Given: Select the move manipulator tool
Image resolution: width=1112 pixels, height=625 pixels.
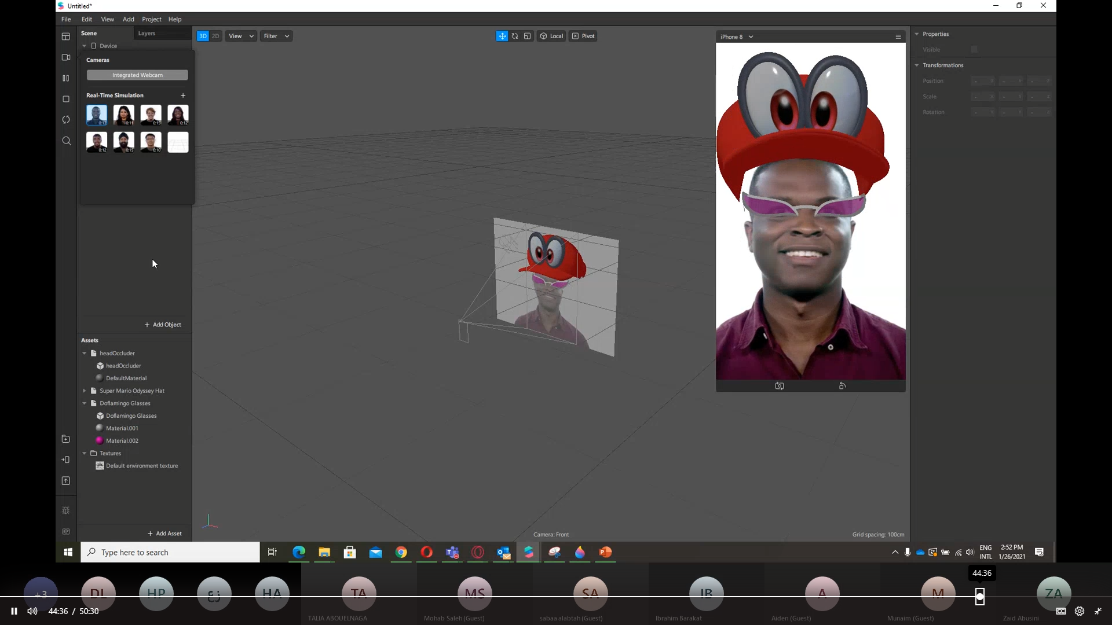Looking at the screenshot, I should pos(502,36).
